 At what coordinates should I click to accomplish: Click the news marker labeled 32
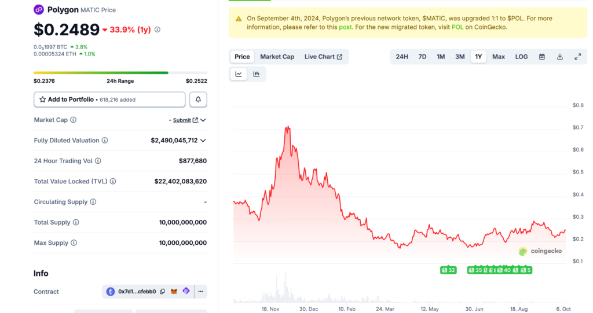(x=448, y=270)
